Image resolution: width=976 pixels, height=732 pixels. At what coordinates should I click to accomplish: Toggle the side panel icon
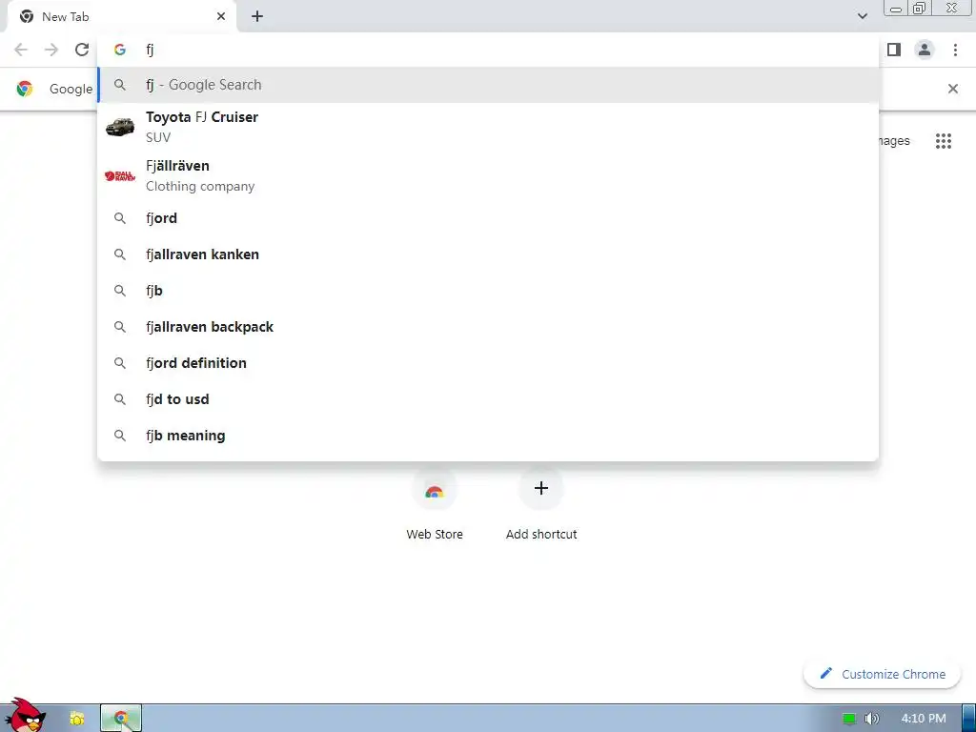point(894,50)
